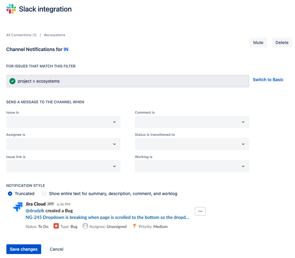Cancel the notification edits
This screenshot has height=258, width=295.
[56, 249]
